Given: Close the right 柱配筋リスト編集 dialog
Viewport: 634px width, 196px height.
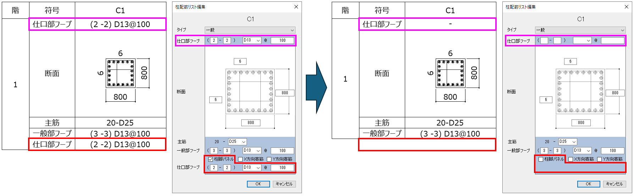Looking at the screenshot, I should (x=627, y=7).
